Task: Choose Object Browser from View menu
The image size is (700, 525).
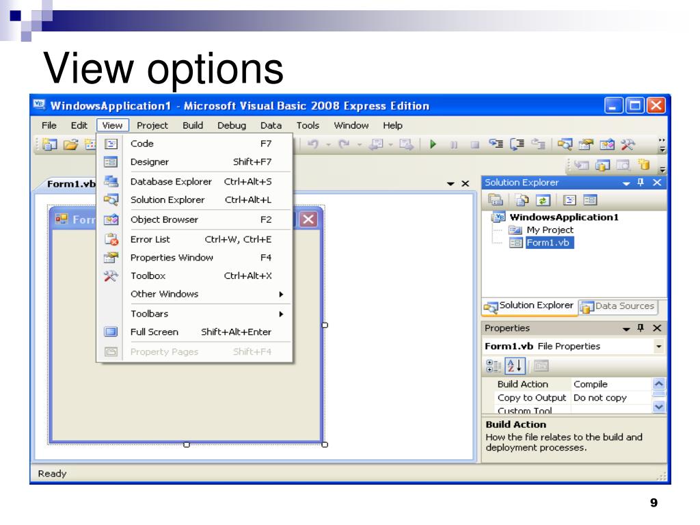Action: click(x=195, y=219)
